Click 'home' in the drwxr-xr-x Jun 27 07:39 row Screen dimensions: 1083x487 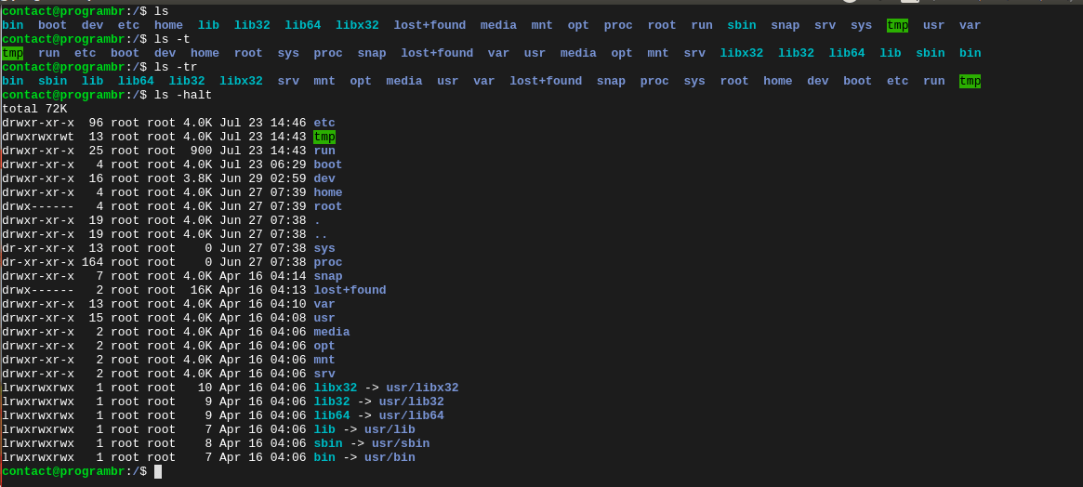pyautogui.click(x=328, y=192)
